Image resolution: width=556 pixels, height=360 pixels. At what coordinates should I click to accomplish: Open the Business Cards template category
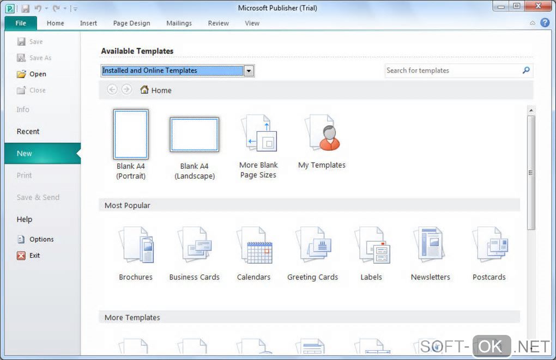[x=194, y=254]
